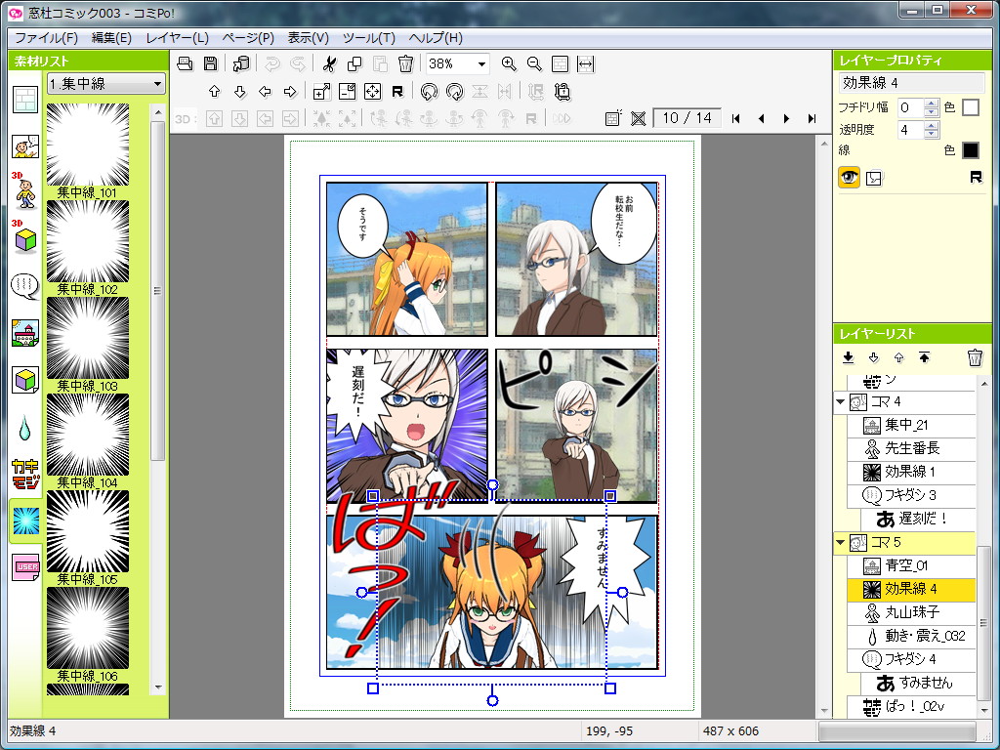Click the rotate clockwise icon

pyautogui.click(x=455, y=91)
